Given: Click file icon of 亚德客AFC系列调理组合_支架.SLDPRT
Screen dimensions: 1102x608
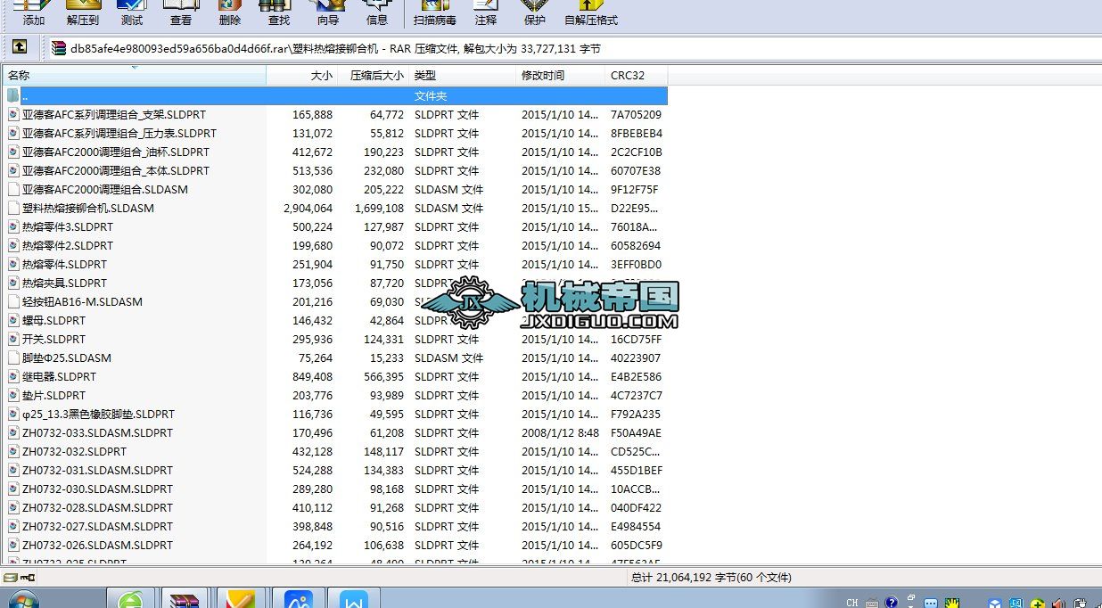Looking at the screenshot, I should tap(13, 114).
